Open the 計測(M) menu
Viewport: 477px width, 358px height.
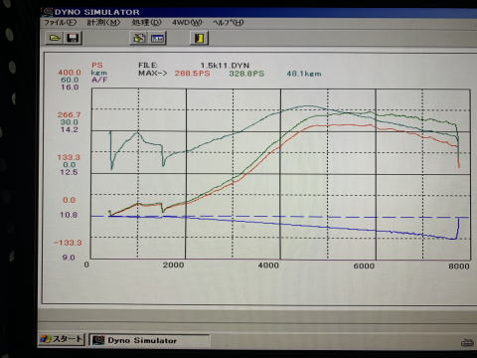[x=103, y=23]
